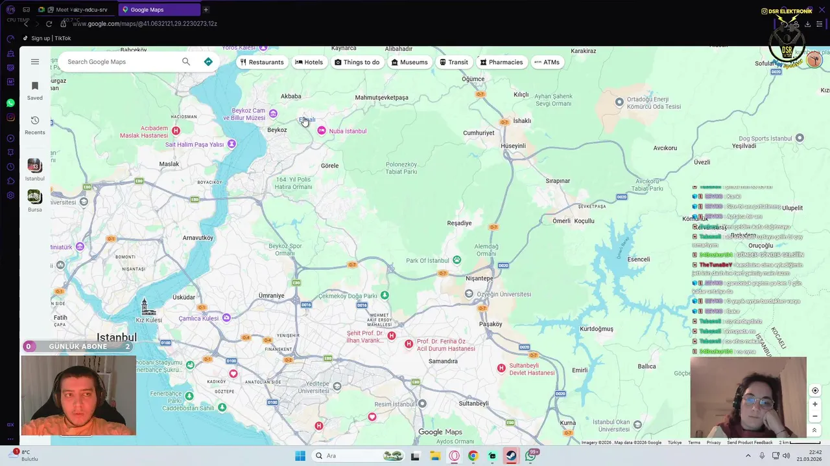Select the Things to do chip
Viewport: 830px width, 466px height.
point(357,62)
